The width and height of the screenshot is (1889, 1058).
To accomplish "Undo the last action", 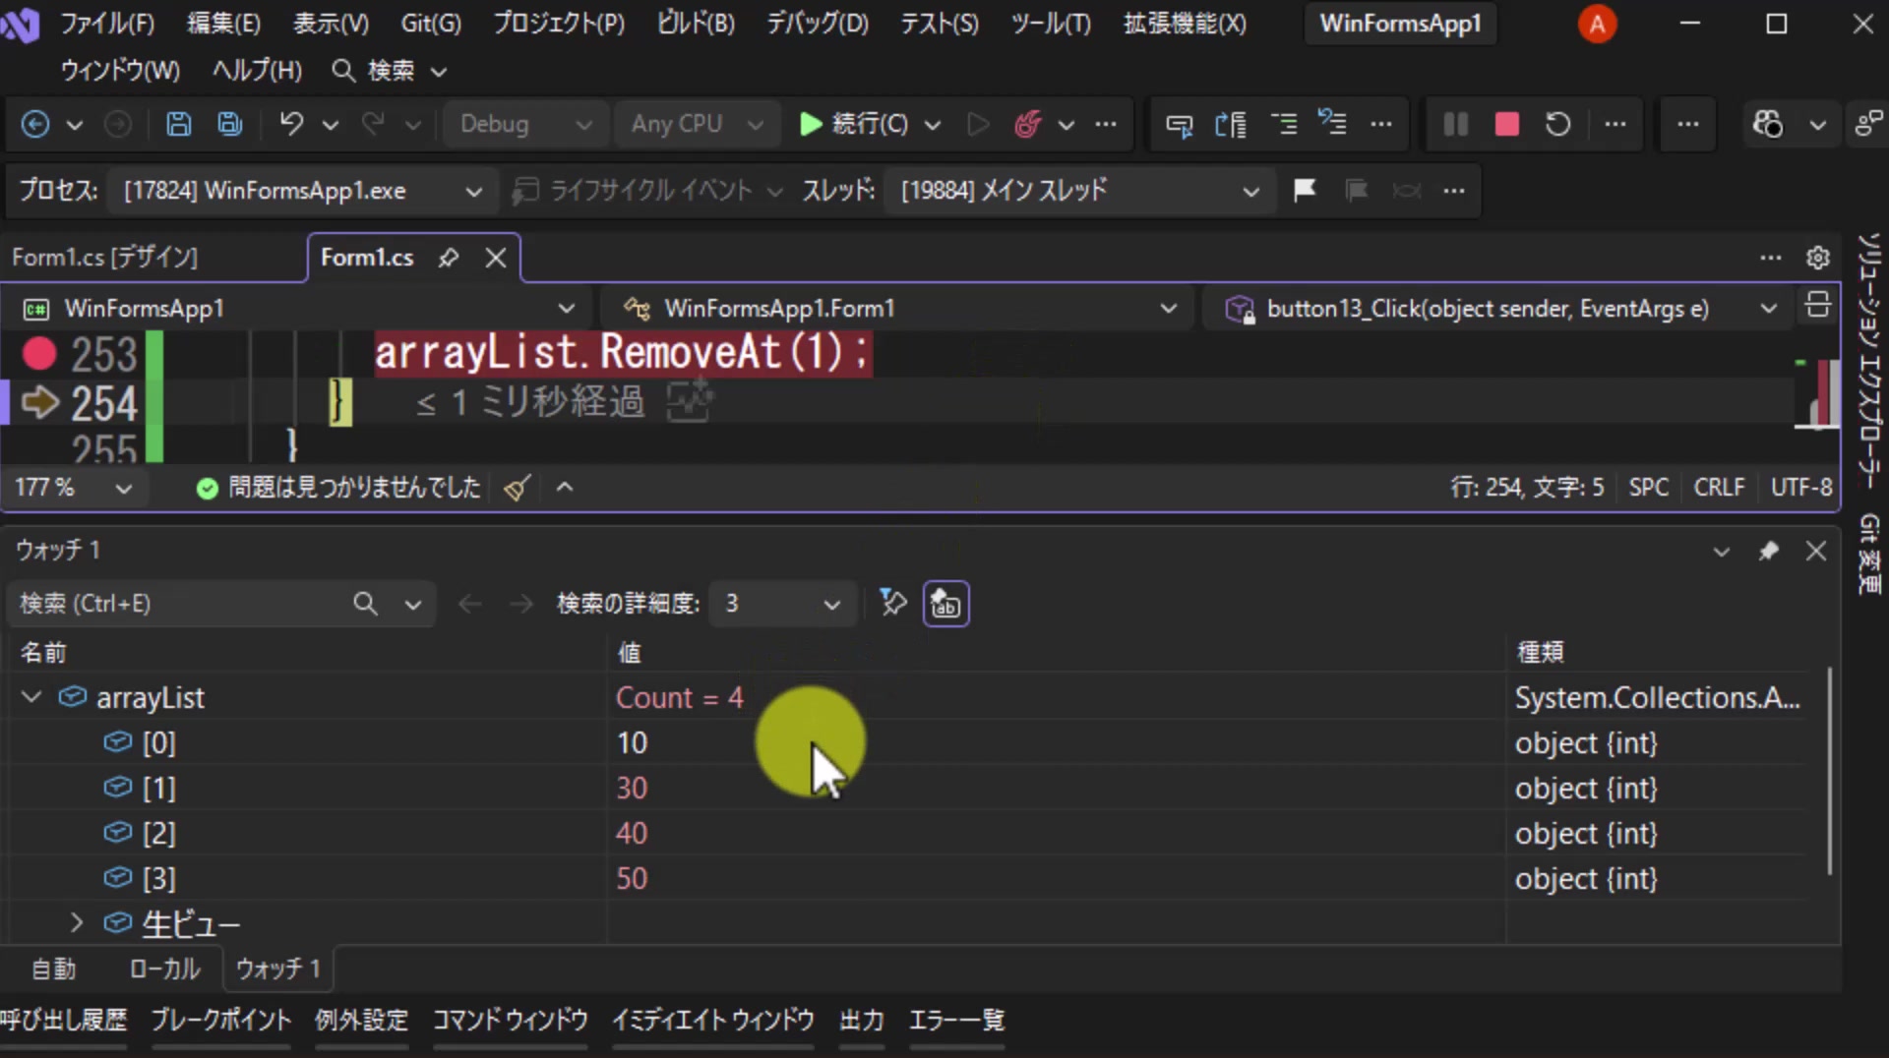I will [x=291, y=124].
